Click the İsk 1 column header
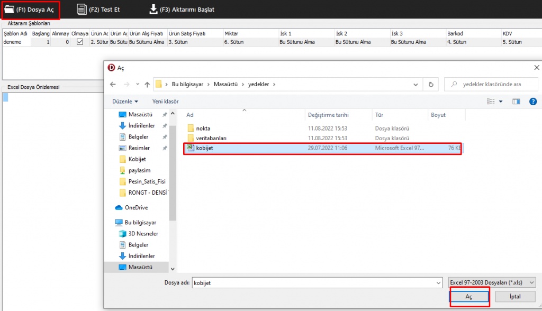 coord(306,33)
